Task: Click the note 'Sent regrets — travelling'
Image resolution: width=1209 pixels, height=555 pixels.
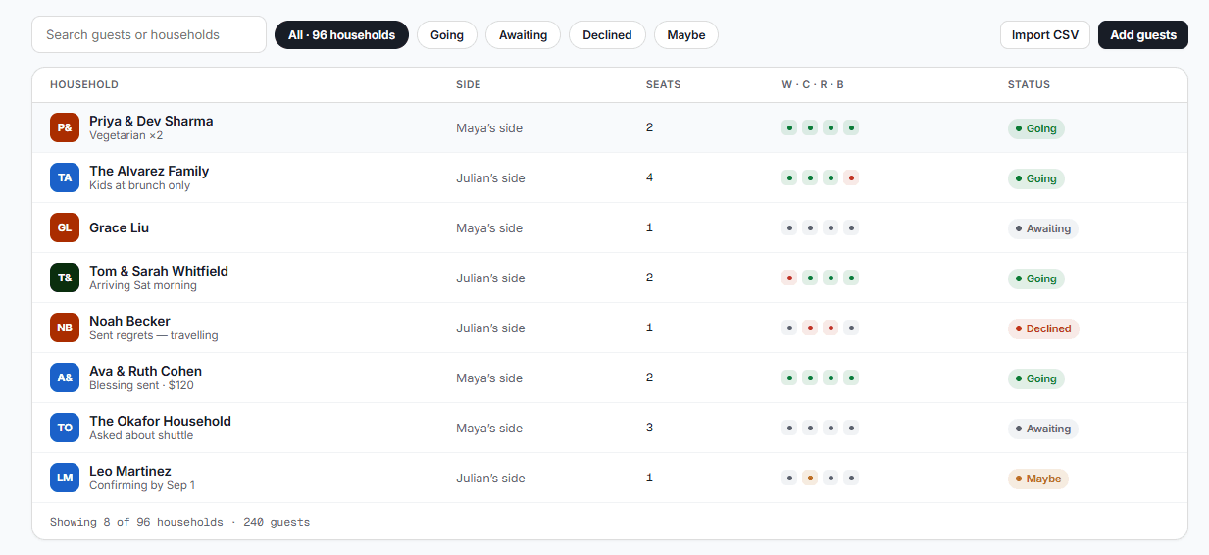Action: 154,335
